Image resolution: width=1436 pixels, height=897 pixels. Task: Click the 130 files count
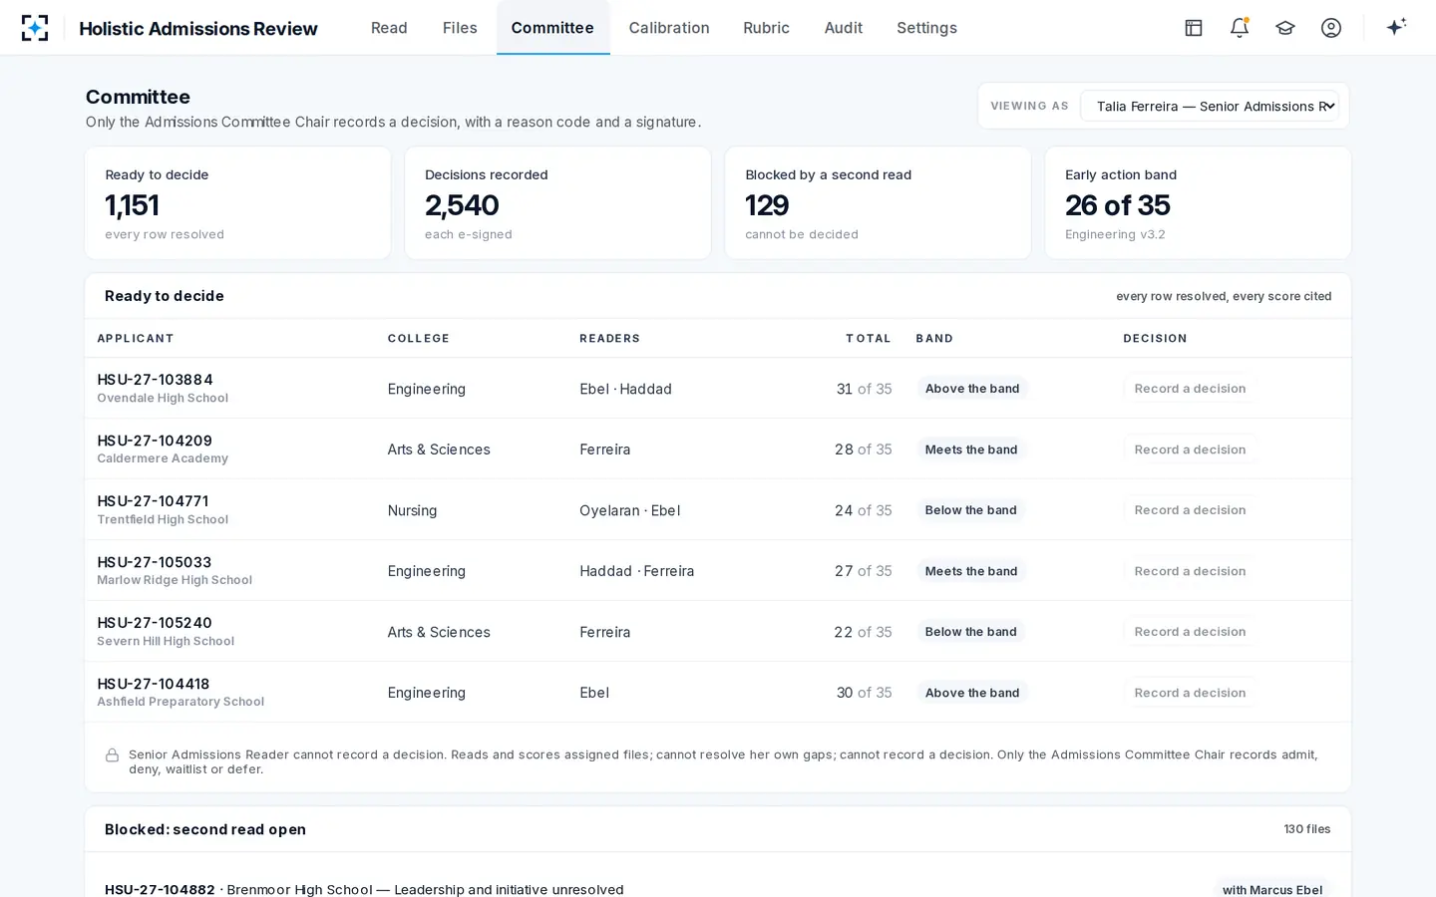point(1307,829)
